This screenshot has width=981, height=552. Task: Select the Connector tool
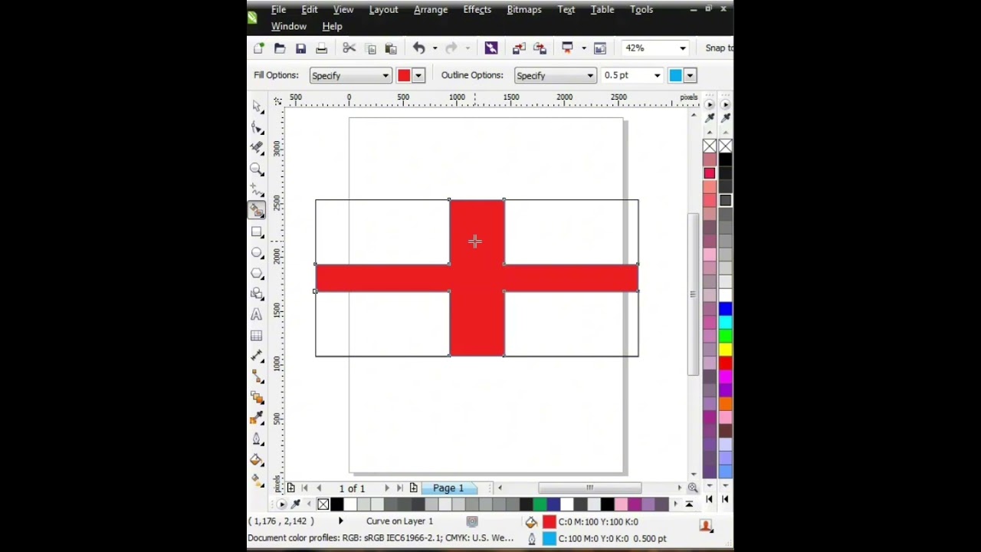click(257, 376)
